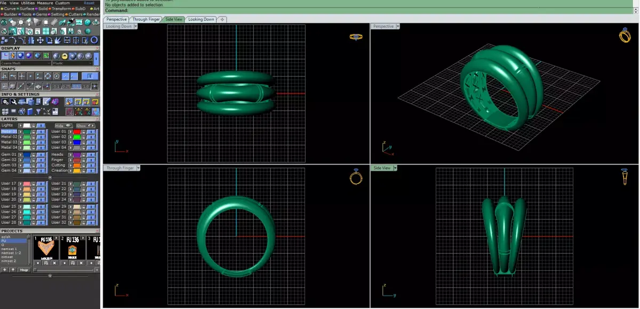Open the Render category menu
Image resolution: width=640 pixels, height=309 pixels.
pos(93,14)
